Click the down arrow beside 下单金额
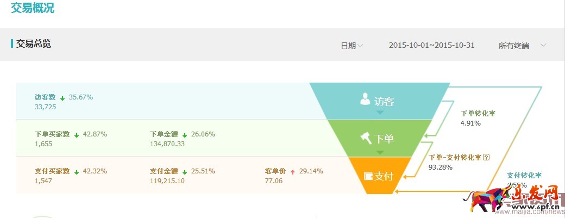565x218 pixels. pos(185,135)
